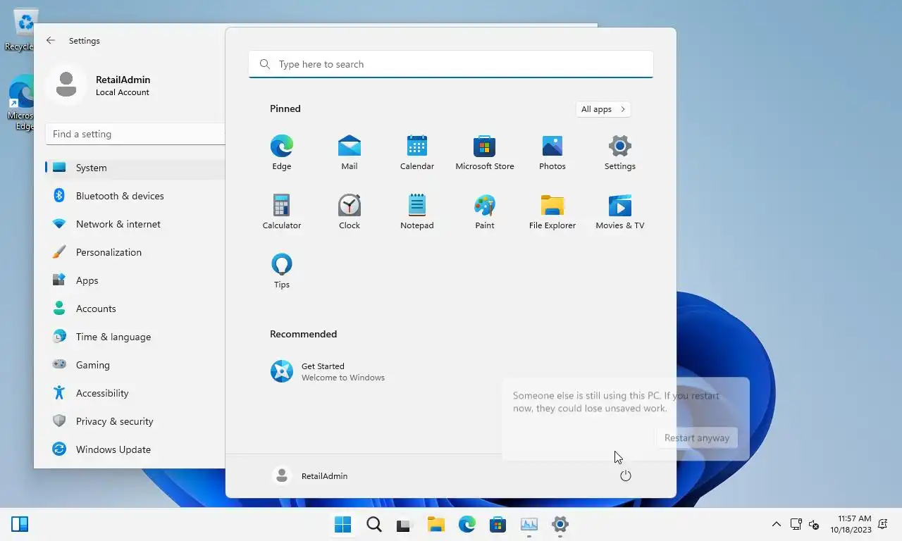Viewport: 902px width, 541px height.
Task: Select Recycle Bin desktop icon
Action: coord(21,30)
